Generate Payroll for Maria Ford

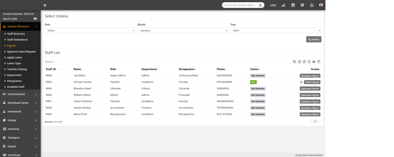(x=310, y=114)
